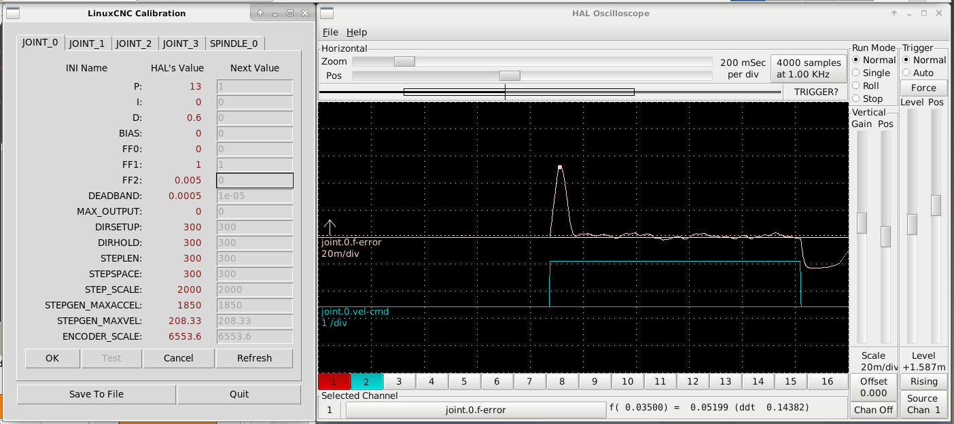Click the joint.0.f-error channel source button
This screenshot has width=954, height=424.
pos(476,410)
